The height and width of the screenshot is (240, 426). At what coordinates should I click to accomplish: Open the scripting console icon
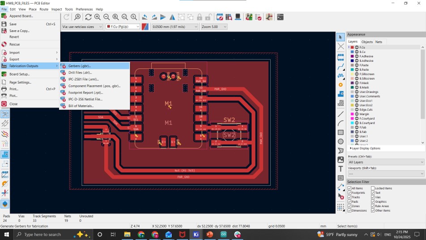point(281,17)
